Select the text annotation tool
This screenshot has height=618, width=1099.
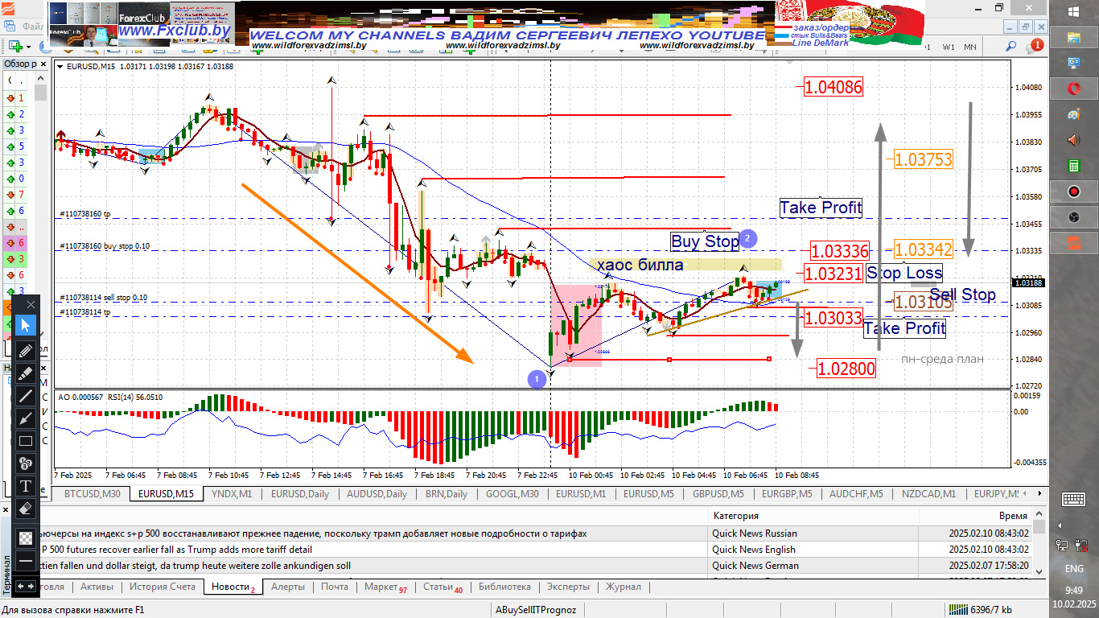[25, 486]
